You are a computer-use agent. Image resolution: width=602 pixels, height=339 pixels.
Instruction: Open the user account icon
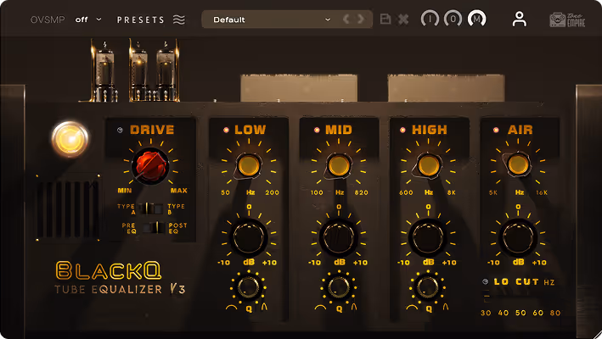(520, 19)
